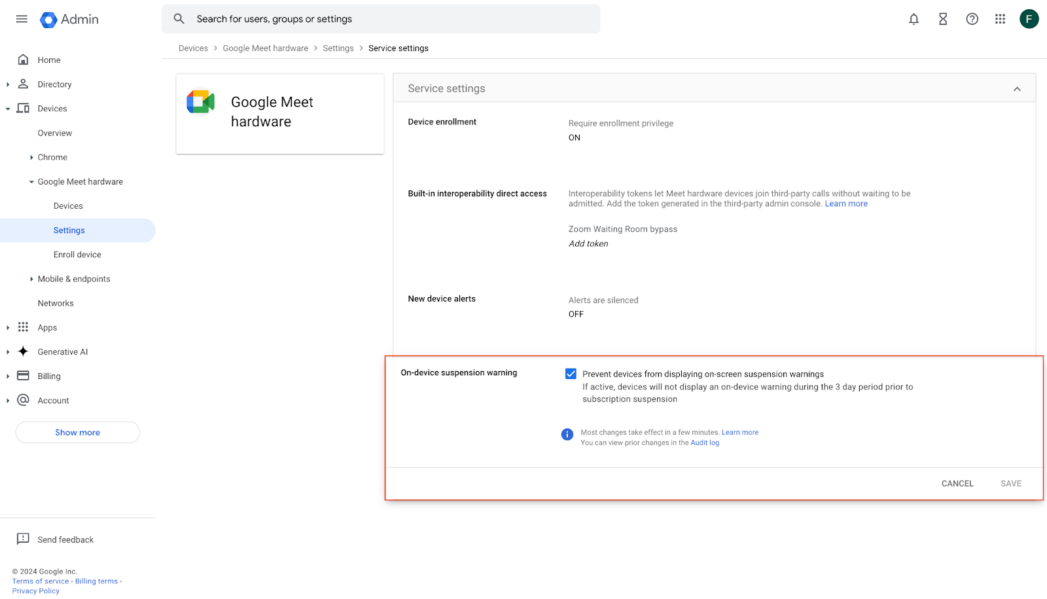1047x599 pixels.
Task: Click the Apps grid icon in sidebar
Action: point(23,327)
